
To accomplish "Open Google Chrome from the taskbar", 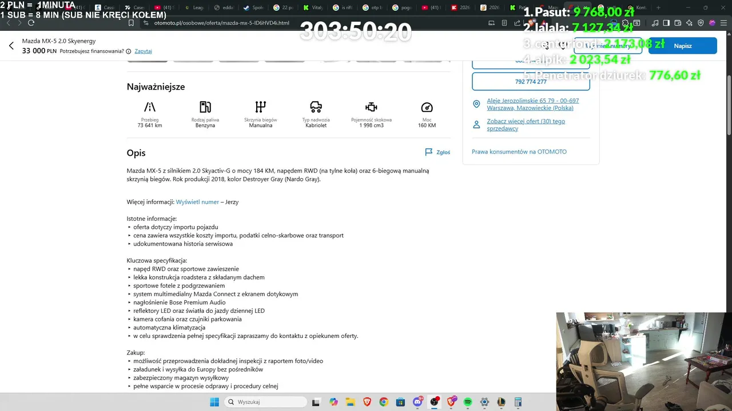I will coord(384,402).
